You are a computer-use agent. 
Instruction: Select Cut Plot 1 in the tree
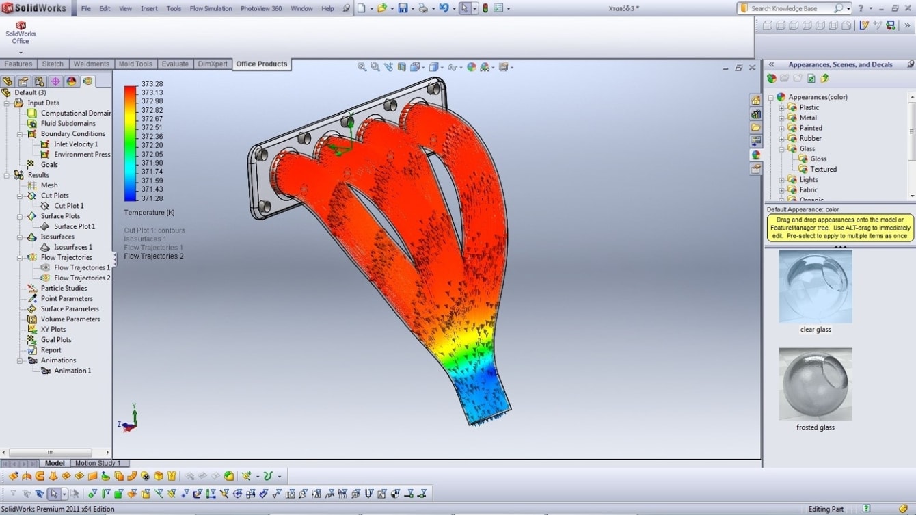(x=69, y=206)
